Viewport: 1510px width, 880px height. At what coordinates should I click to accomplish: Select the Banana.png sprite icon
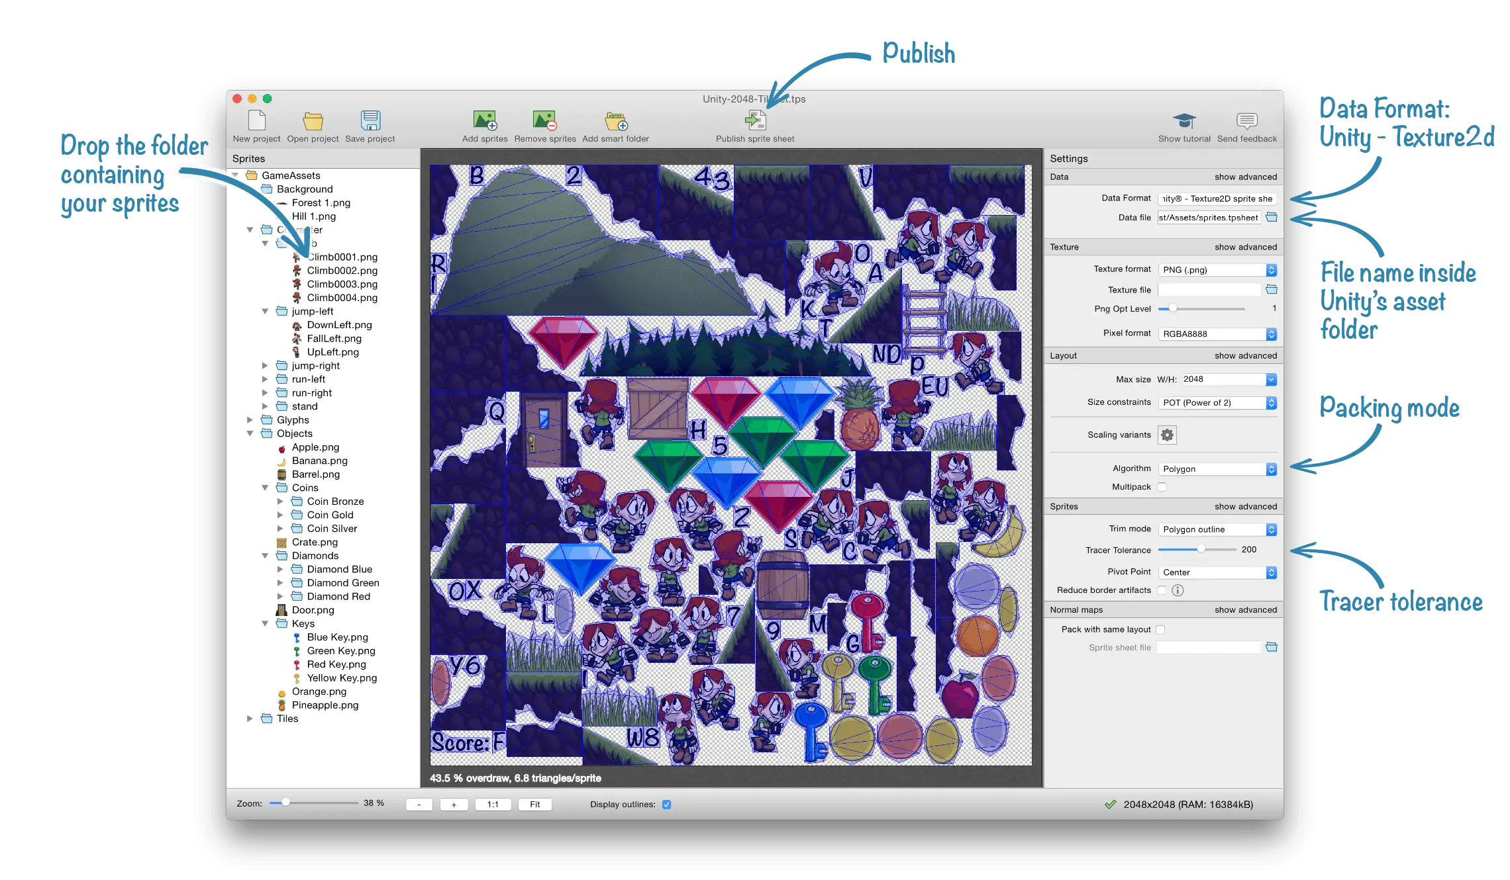pyautogui.click(x=281, y=461)
